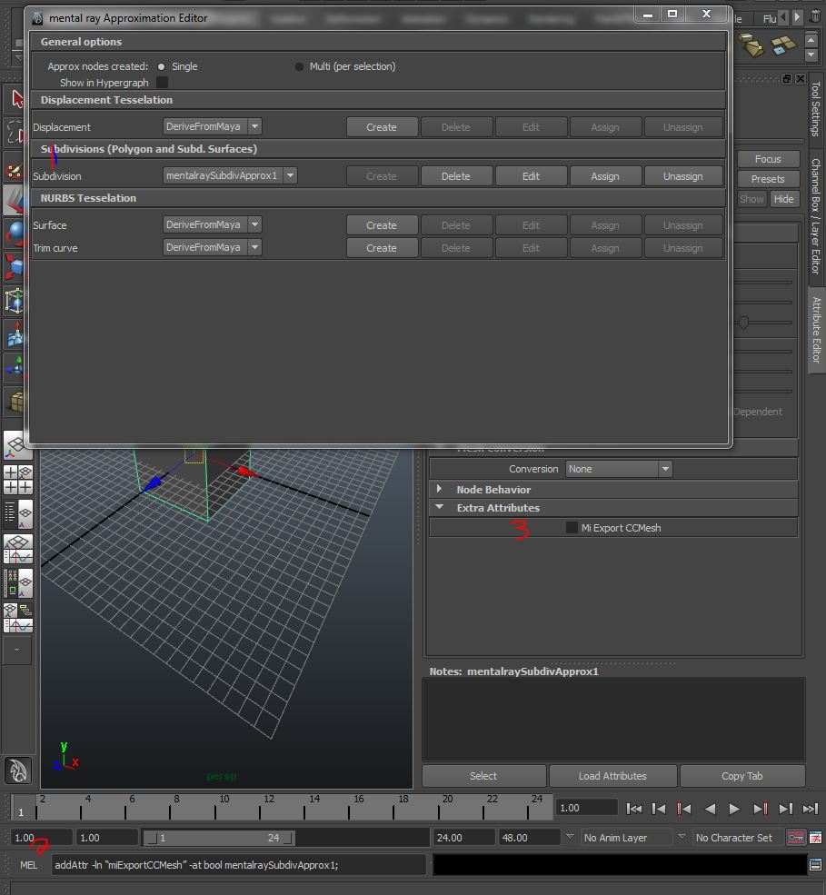Open the No Character Set menu arrow
Image resolution: width=826 pixels, height=895 pixels.
click(682, 838)
